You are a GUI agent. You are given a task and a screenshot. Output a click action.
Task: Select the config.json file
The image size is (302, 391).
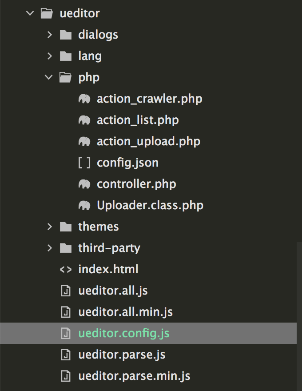(127, 163)
